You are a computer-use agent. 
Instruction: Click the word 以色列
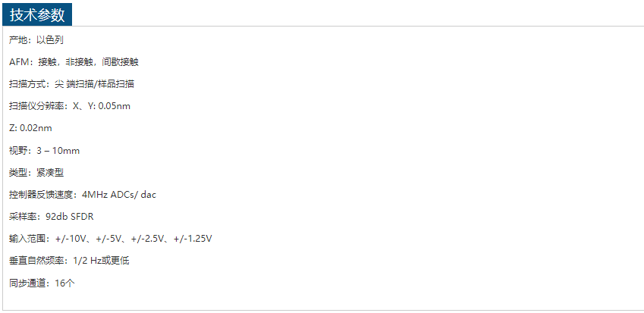click(50, 40)
